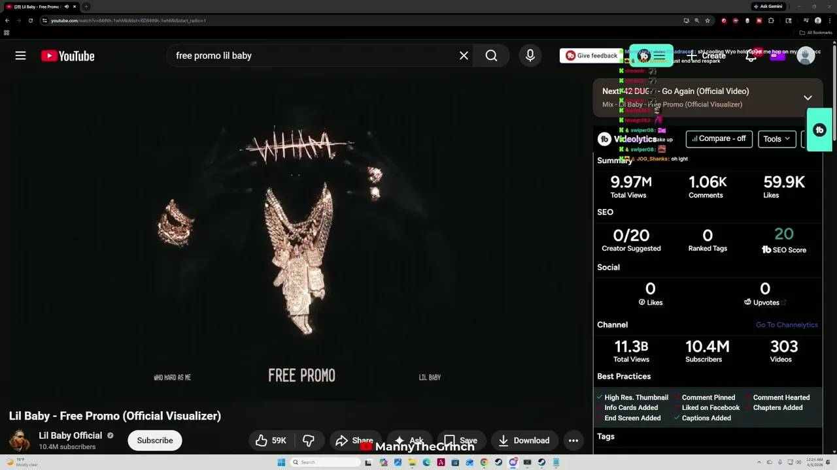Open the All Bookmarks folder

[x=815, y=33]
